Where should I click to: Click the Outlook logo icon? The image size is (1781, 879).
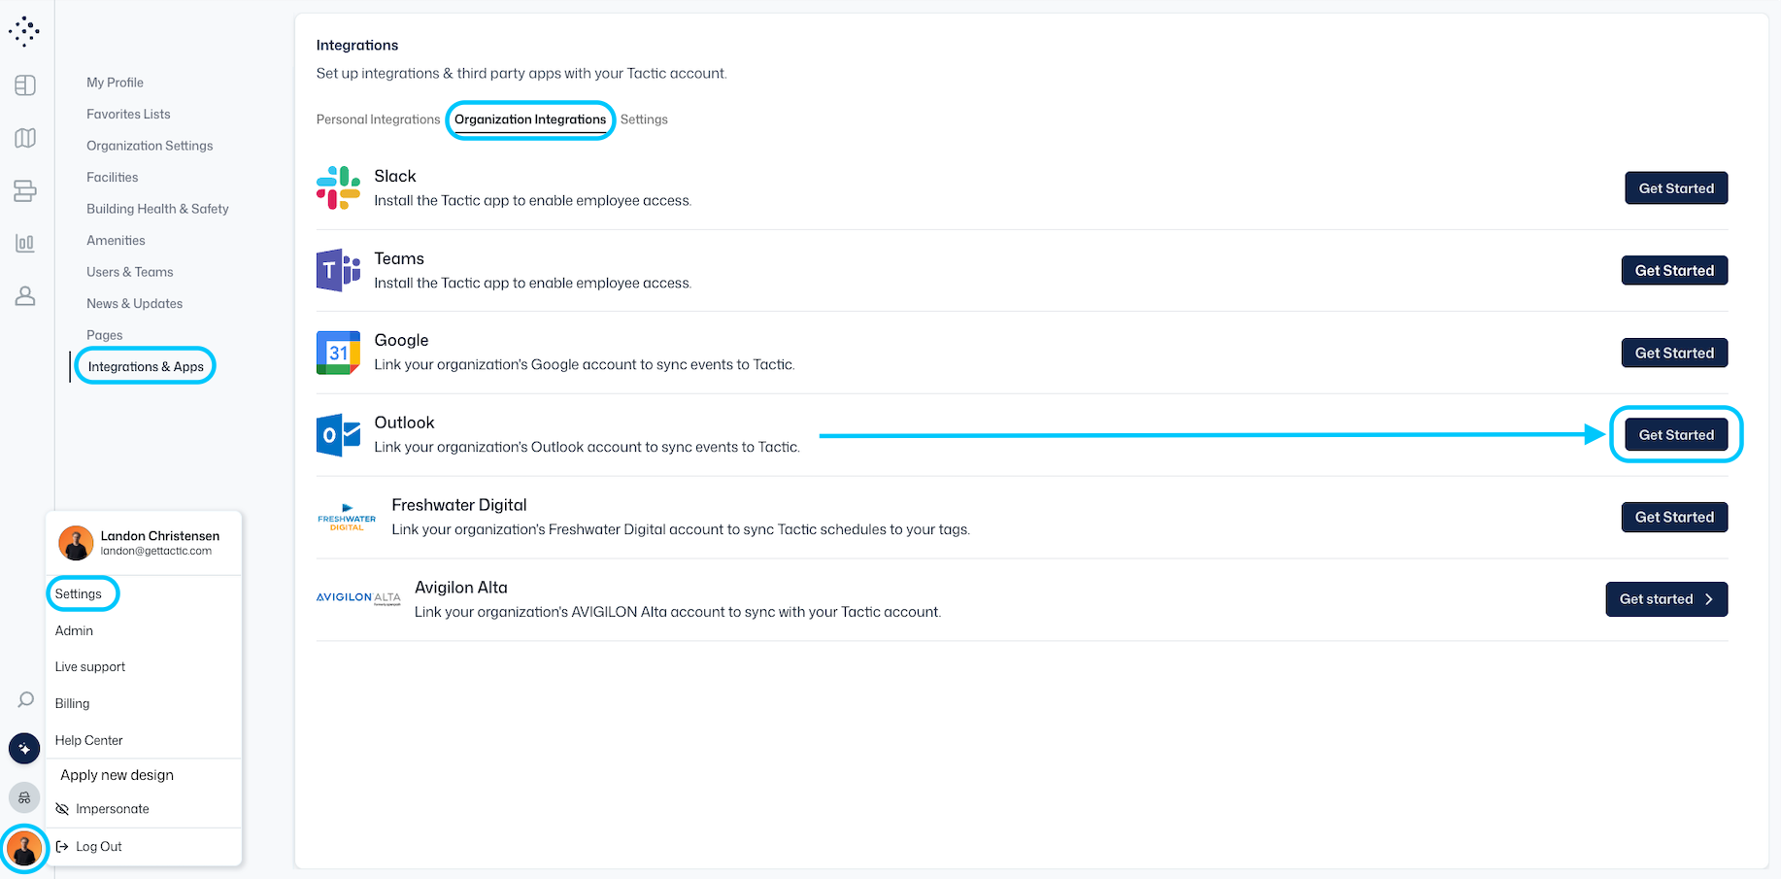[338, 435]
